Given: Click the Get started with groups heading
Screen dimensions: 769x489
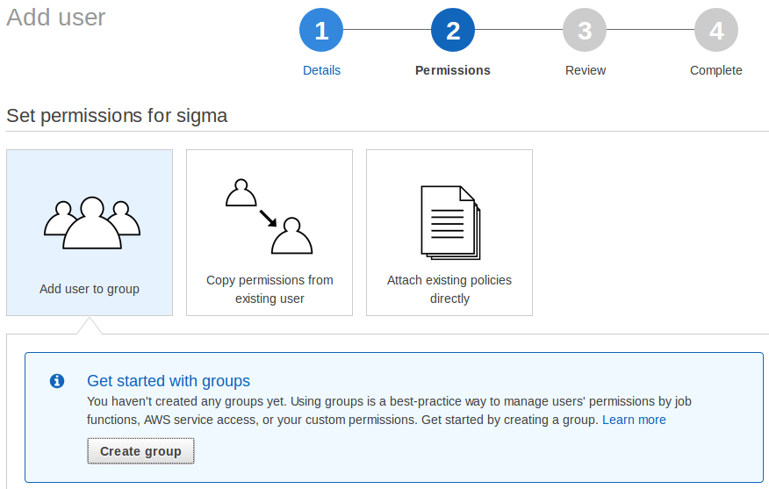Looking at the screenshot, I should coord(169,381).
